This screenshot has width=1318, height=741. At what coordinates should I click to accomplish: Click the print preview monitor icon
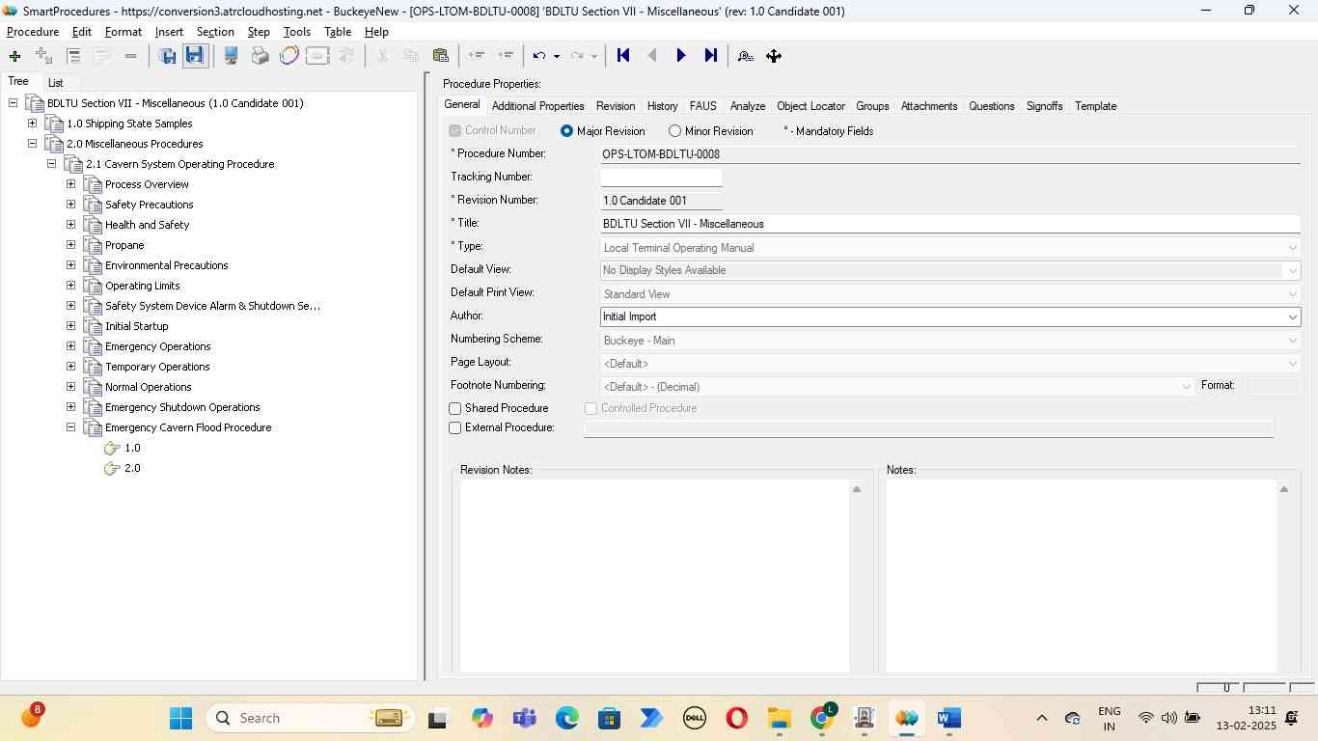[231, 56]
